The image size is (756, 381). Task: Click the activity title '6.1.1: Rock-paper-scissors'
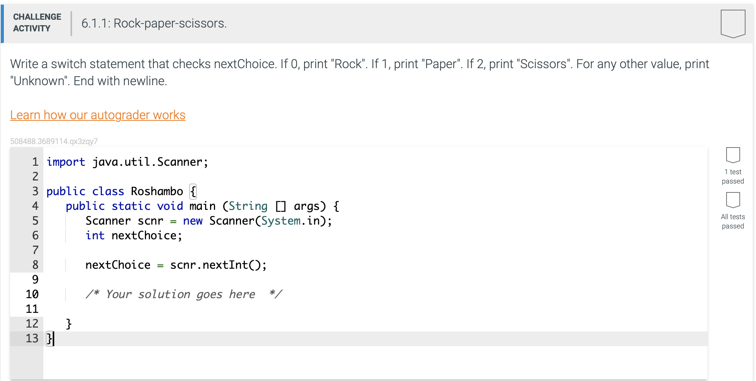[153, 23]
